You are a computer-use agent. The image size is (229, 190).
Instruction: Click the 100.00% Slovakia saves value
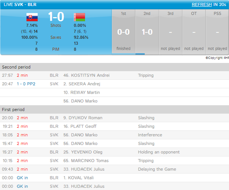click(x=30, y=37)
